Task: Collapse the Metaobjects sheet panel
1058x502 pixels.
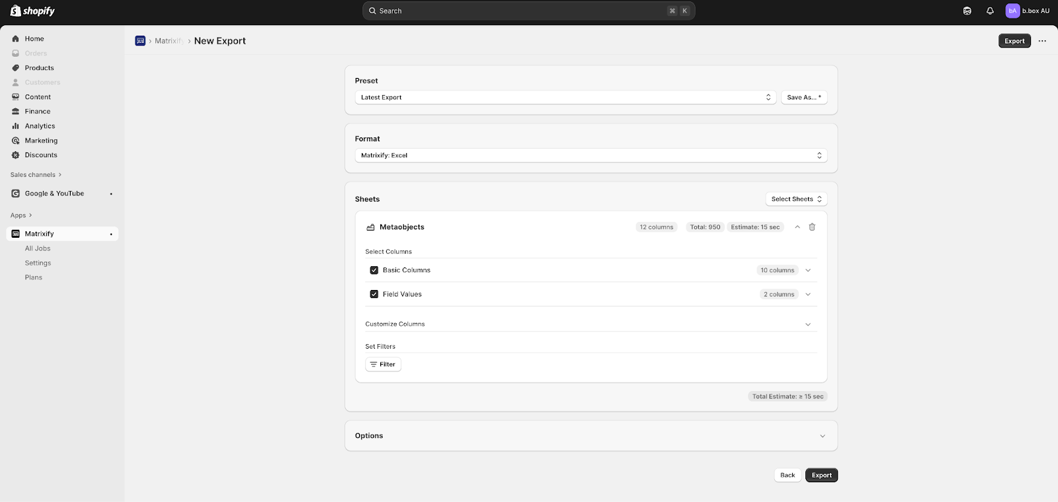Action: pyautogui.click(x=797, y=227)
